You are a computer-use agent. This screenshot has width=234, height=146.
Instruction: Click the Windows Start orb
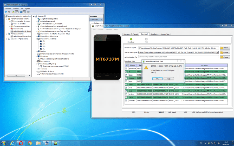pyautogui.click(x=3, y=143)
